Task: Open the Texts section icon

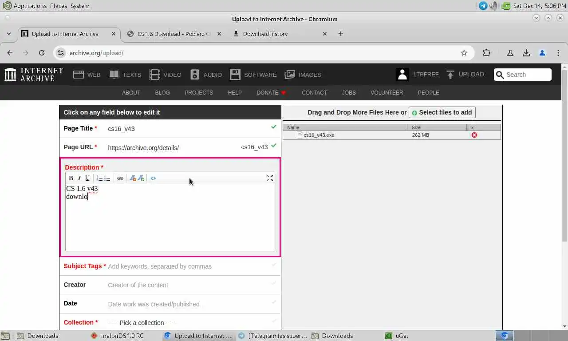Action: 114,75
